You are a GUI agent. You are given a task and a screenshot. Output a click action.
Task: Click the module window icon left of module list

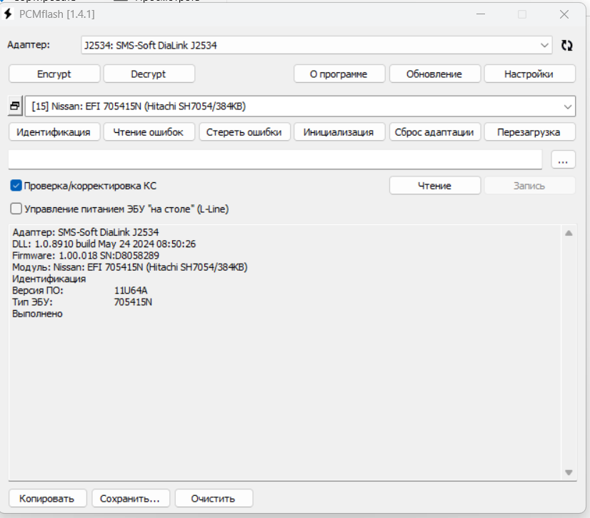tap(15, 106)
